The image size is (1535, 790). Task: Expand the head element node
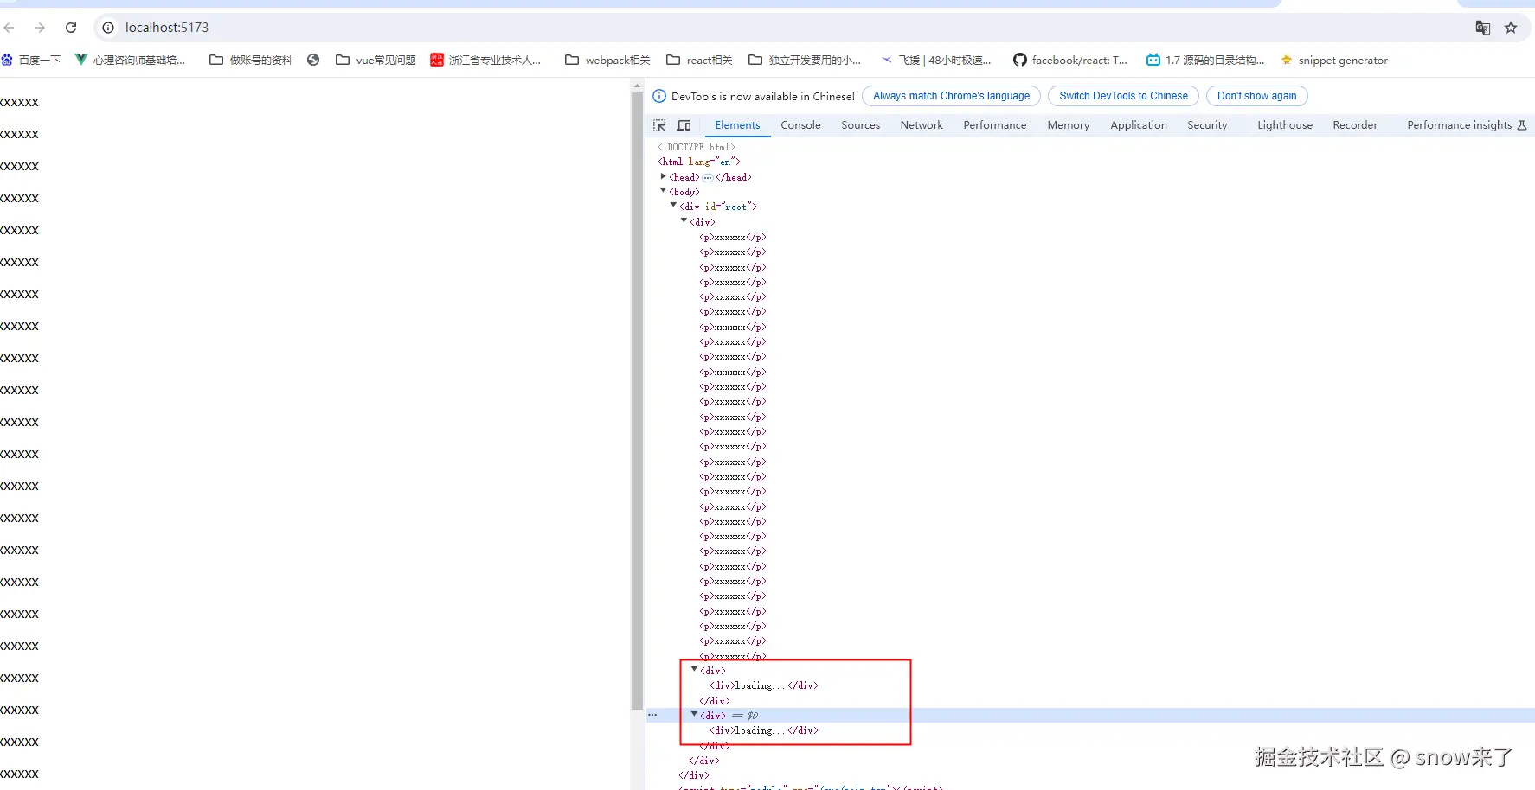click(664, 176)
